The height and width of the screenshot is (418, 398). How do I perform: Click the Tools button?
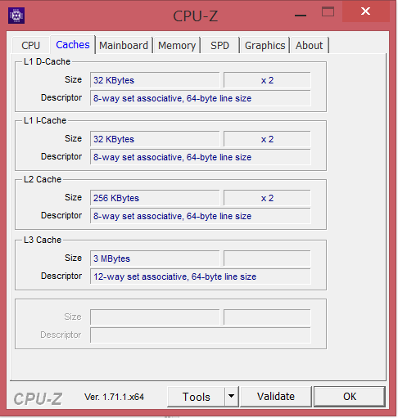pos(197,397)
